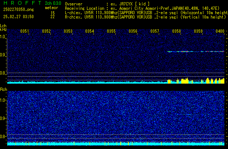
Task: Click the '2ch 0.3.0' version label
Action: pos(53,3)
